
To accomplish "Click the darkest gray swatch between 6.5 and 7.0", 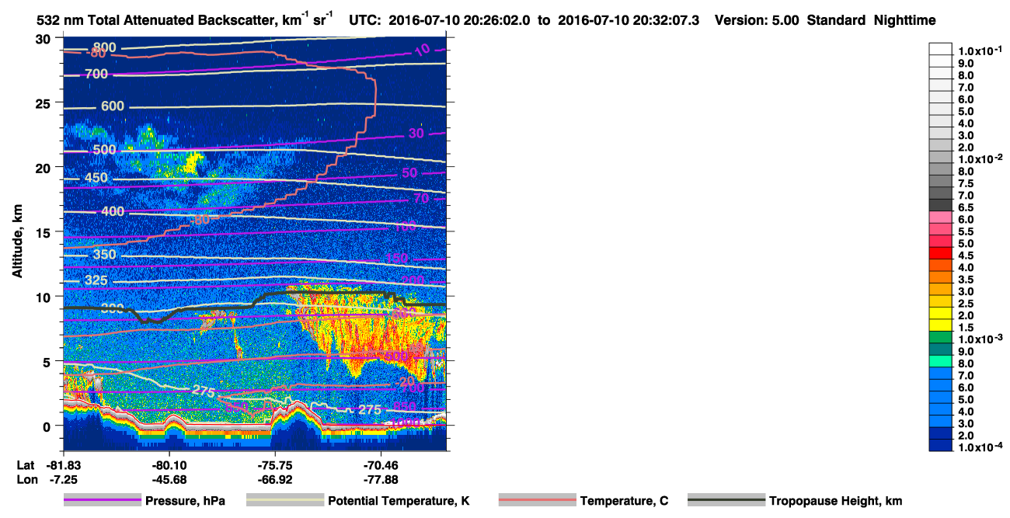I will [x=941, y=204].
